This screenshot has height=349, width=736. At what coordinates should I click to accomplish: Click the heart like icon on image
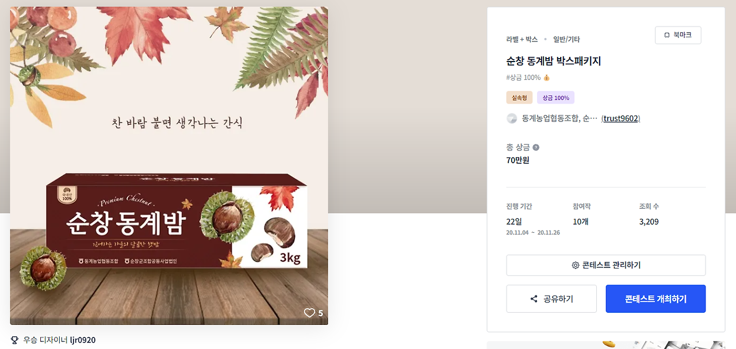(309, 313)
